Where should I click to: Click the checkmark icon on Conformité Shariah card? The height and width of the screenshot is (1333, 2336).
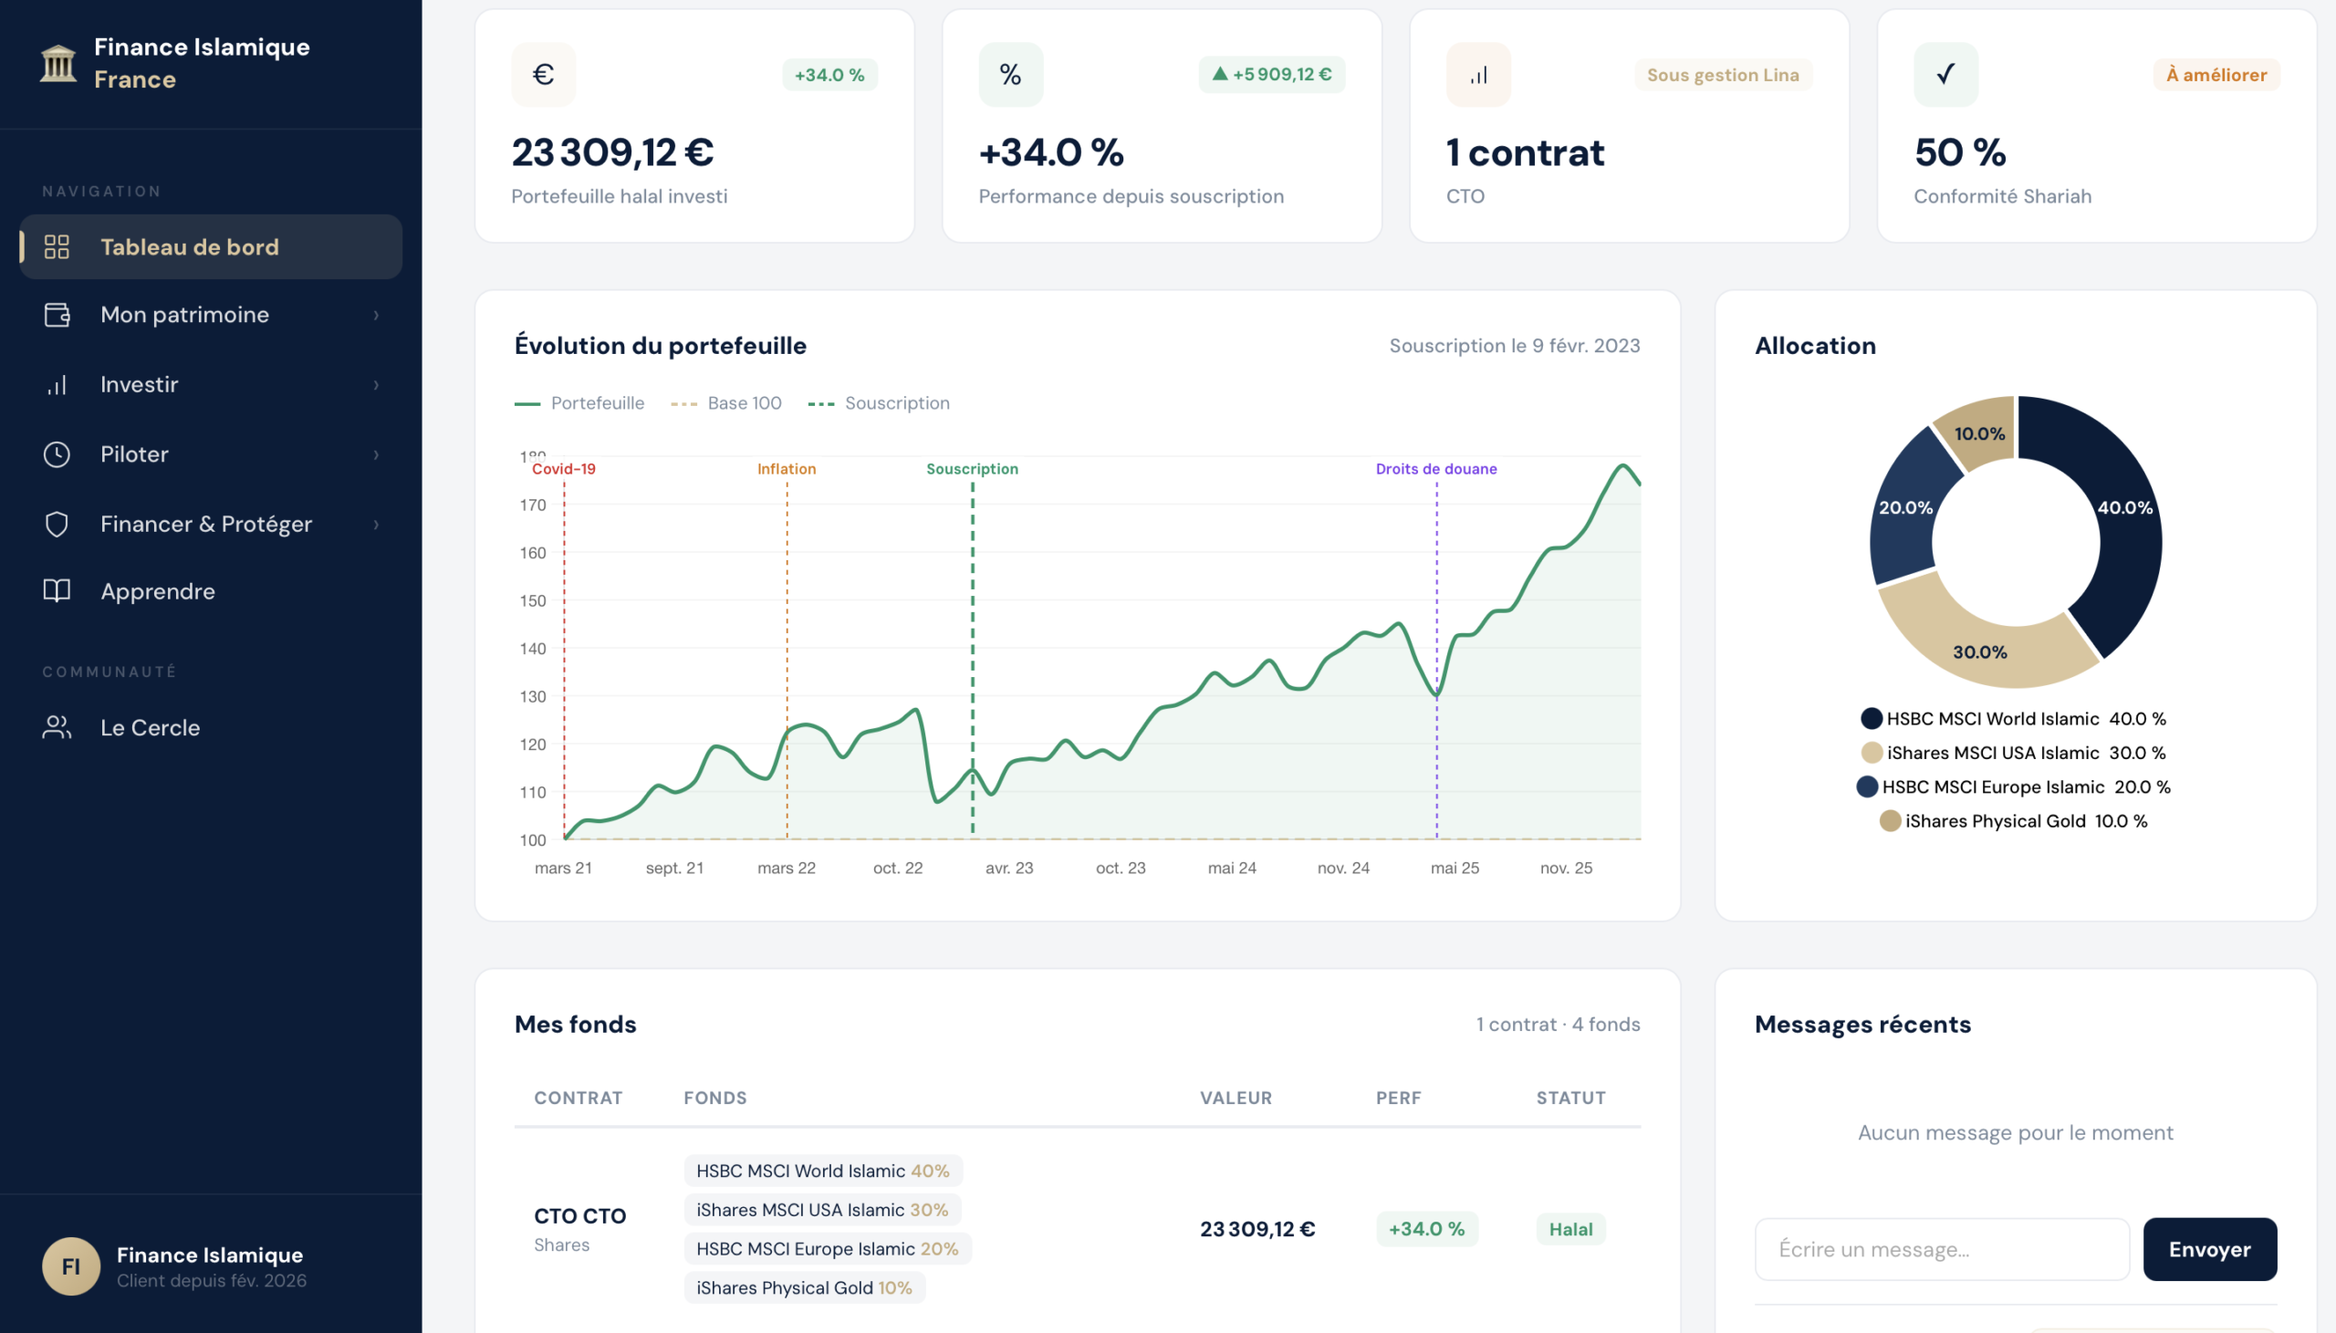[1946, 74]
